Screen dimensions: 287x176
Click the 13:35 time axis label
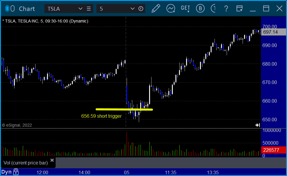[213, 172]
